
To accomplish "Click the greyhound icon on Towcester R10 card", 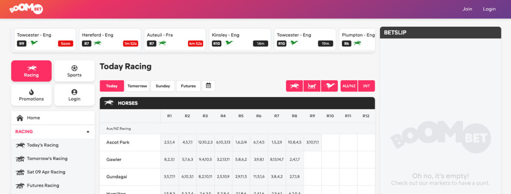I will pyautogui.click(x=294, y=43).
